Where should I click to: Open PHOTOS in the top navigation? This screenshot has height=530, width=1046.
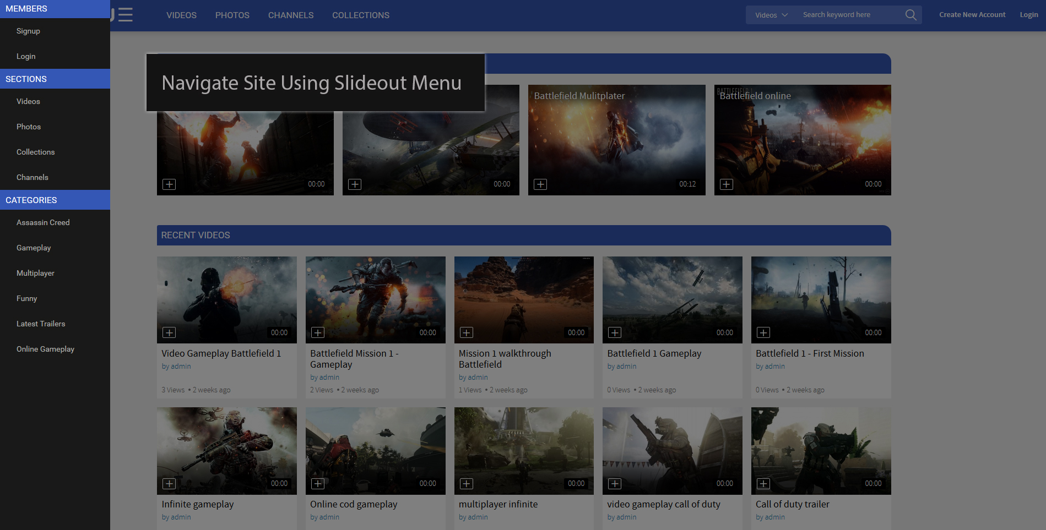pos(232,15)
